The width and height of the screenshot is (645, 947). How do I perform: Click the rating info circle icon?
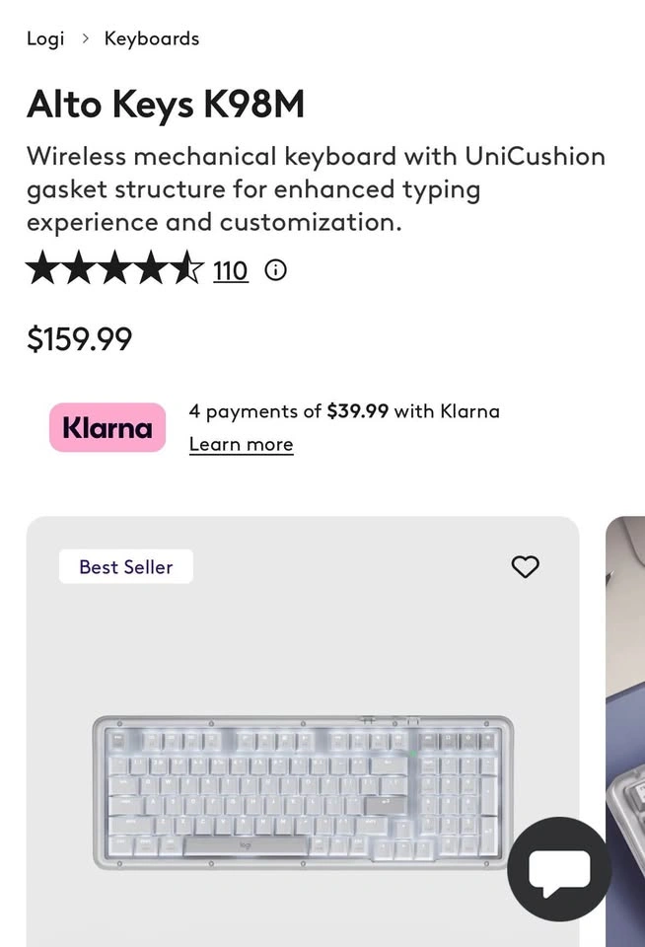point(275,270)
